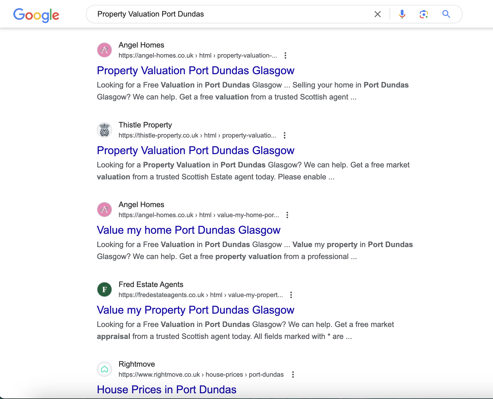
Task: Open 'Value my home Port Dundas Glasgow' link
Action: coord(189,230)
